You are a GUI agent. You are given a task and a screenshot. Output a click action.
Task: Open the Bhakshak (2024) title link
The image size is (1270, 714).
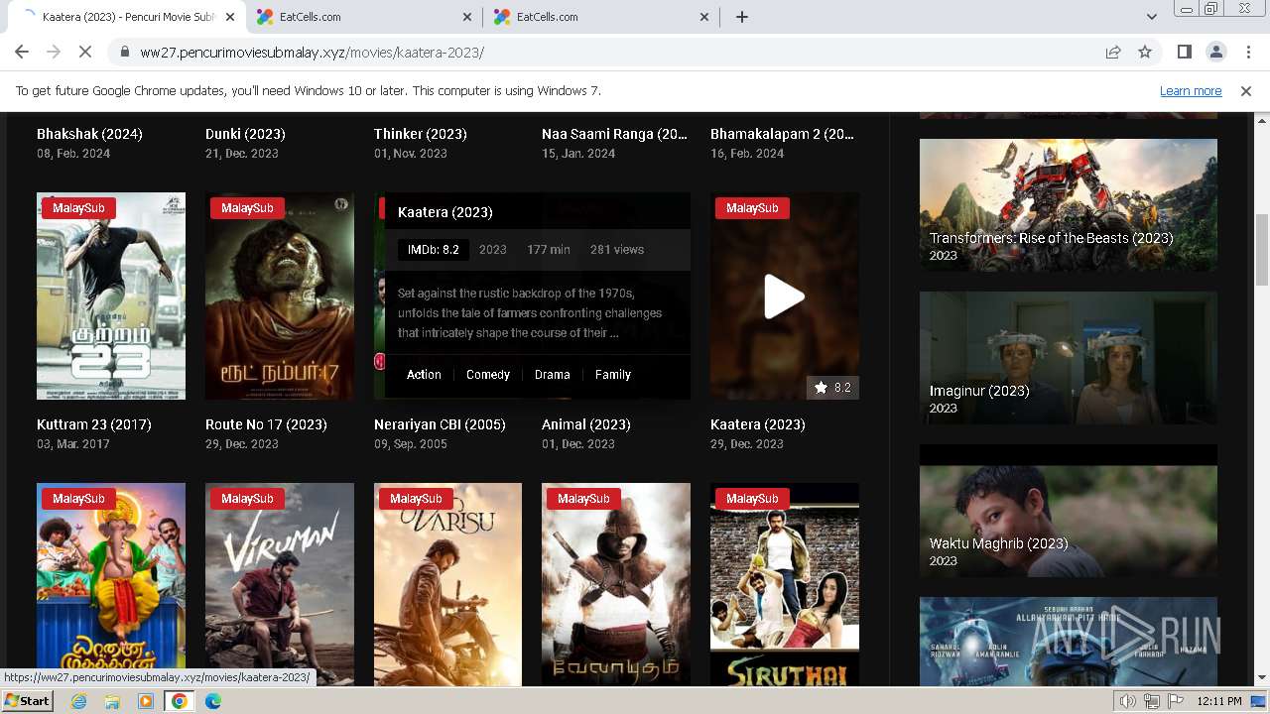[89, 134]
